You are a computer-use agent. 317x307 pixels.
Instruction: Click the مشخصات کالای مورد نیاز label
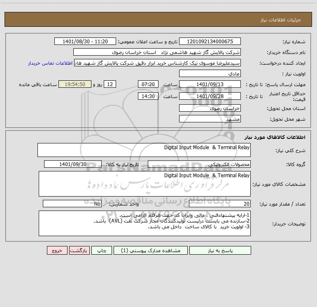point(279,184)
